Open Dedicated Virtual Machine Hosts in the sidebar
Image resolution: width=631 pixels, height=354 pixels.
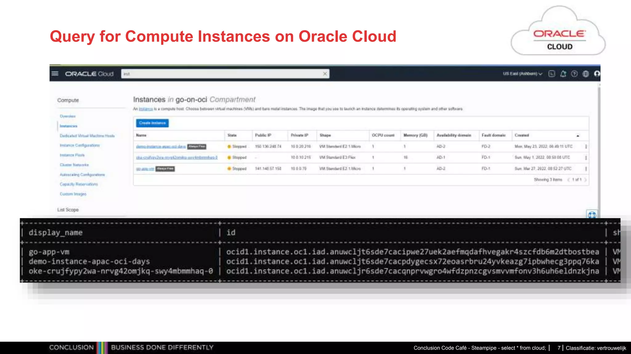coord(87,136)
